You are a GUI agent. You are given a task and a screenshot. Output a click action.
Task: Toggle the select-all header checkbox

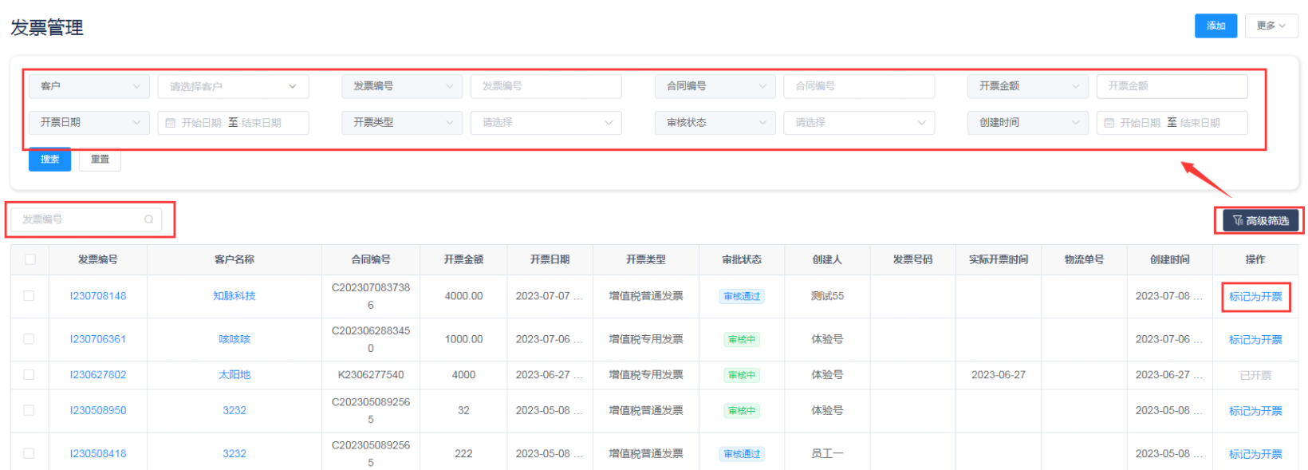click(30, 259)
